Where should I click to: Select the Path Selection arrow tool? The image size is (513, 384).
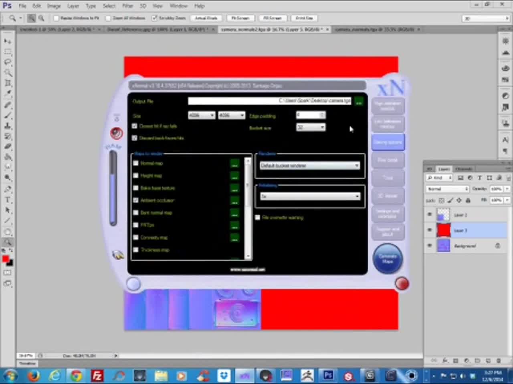click(x=8, y=210)
